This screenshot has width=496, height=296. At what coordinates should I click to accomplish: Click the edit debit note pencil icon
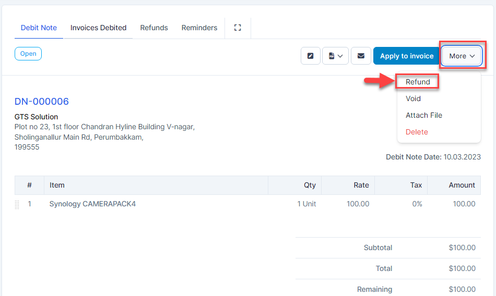[x=311, y=56]
